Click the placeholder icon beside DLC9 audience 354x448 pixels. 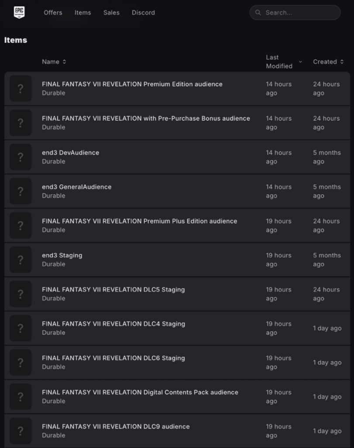(x=21, y=431)
